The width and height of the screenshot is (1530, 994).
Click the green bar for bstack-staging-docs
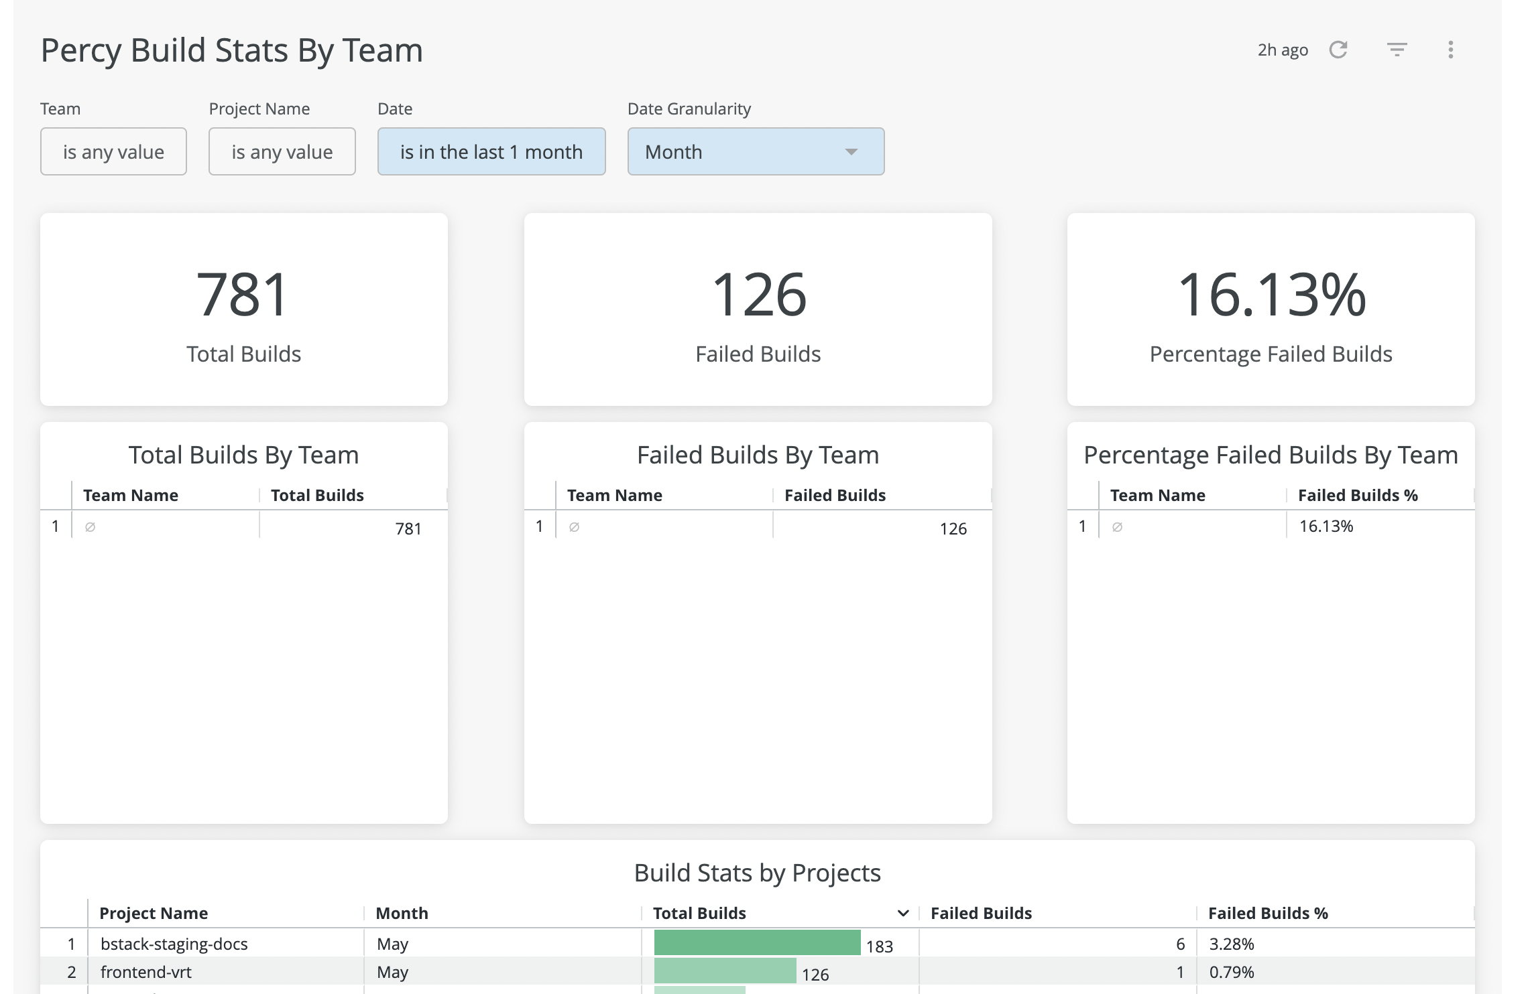[x=757, y=942]
